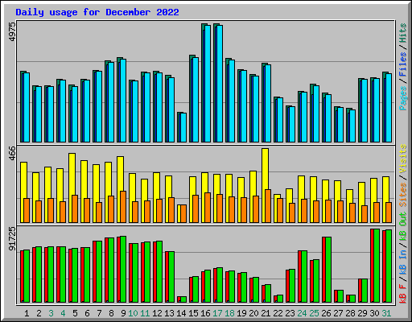Select the orange sites bar for day 9
412x322 pixels.
point(123,207)
